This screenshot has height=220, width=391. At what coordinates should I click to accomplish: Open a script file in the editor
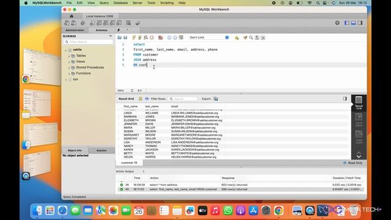[x=120, y=37]
